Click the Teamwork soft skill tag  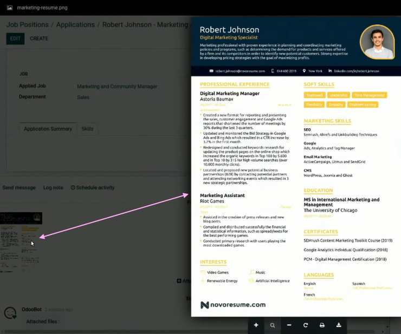click(314, 95)
